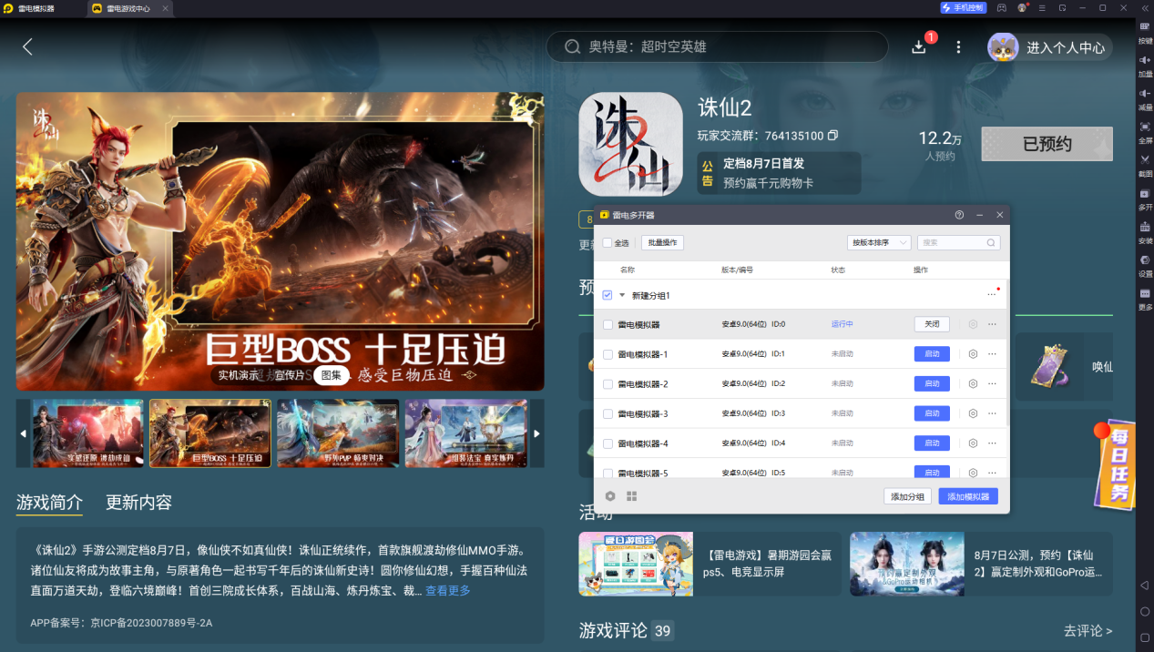
Task: Click 批量操作 batch operation button
Action: [x=662, y=243]
